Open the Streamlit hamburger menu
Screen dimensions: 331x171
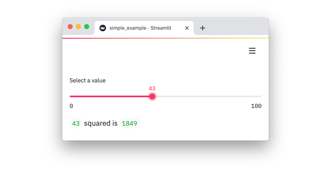click(x=252, y=51)
